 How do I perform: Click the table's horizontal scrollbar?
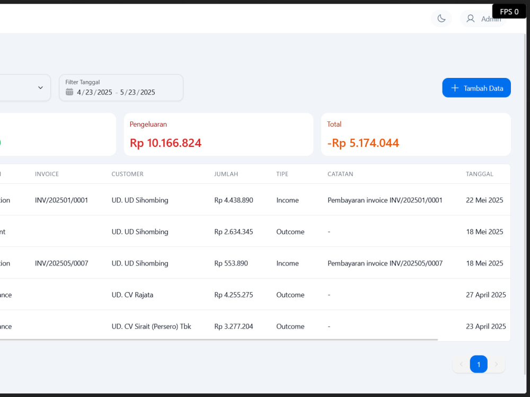click(219, 340)
